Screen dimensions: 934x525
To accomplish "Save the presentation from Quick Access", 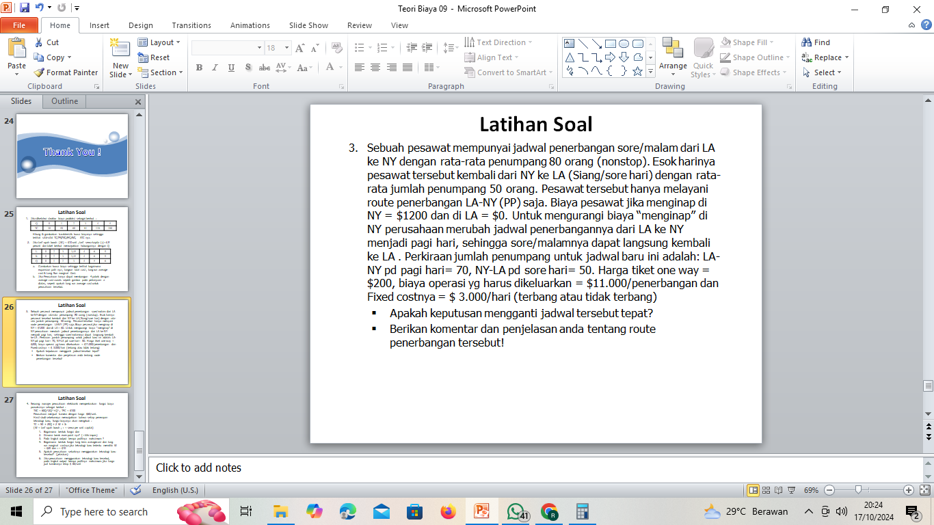I will click(25, 8).
